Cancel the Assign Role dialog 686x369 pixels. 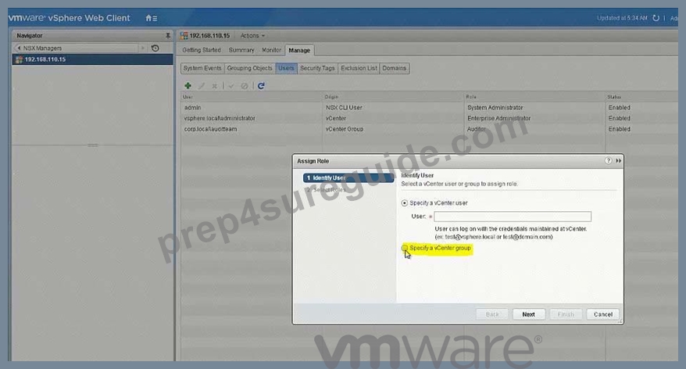click(x=603, y=314)
